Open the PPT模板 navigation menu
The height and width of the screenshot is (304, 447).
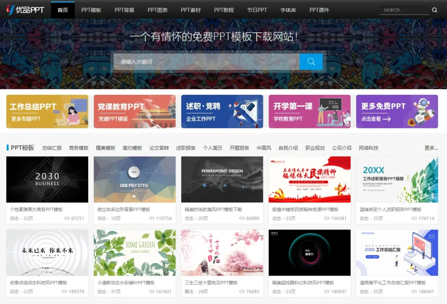[91, 10]
